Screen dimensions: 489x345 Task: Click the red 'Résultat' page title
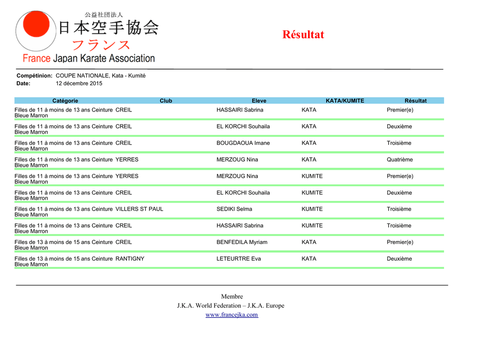click(x=303, y=34)
